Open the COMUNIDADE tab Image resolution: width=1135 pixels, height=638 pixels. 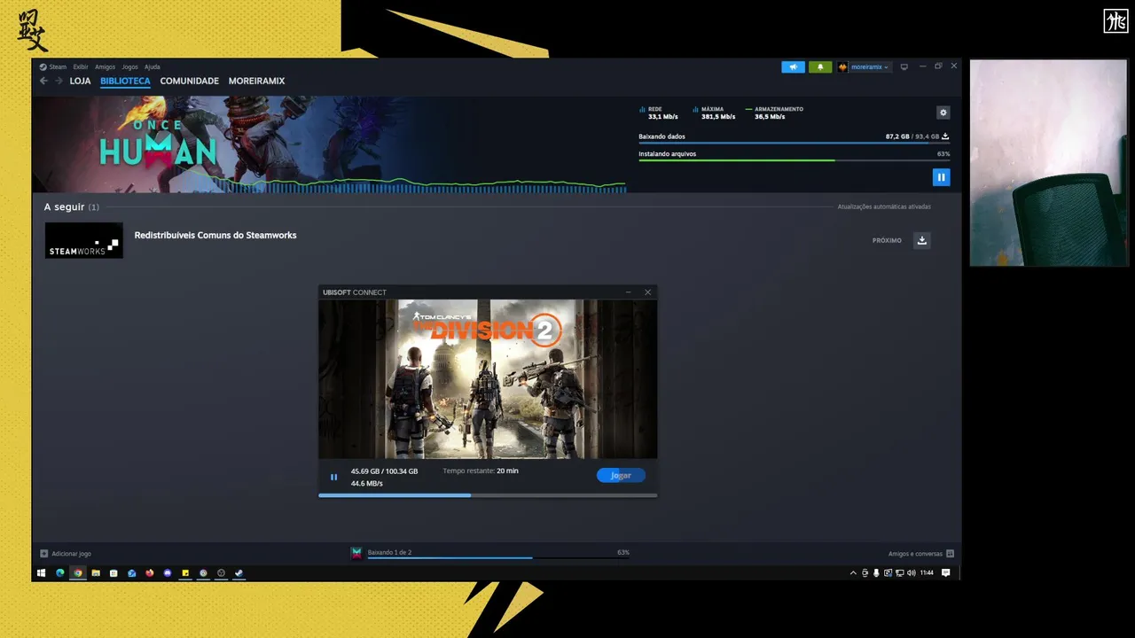189,81
